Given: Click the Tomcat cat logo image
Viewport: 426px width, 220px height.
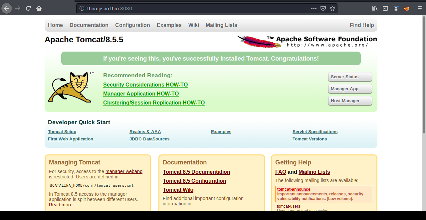Looking at the screenshot, I should tap(71, 87).
